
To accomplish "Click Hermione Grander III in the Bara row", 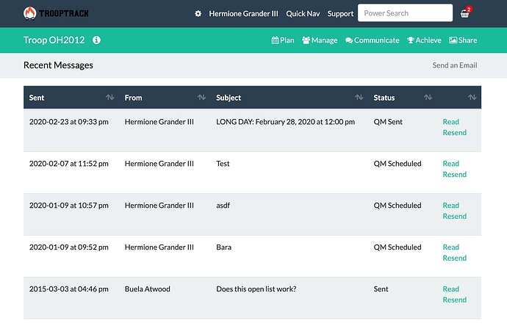I will point(159,247).
